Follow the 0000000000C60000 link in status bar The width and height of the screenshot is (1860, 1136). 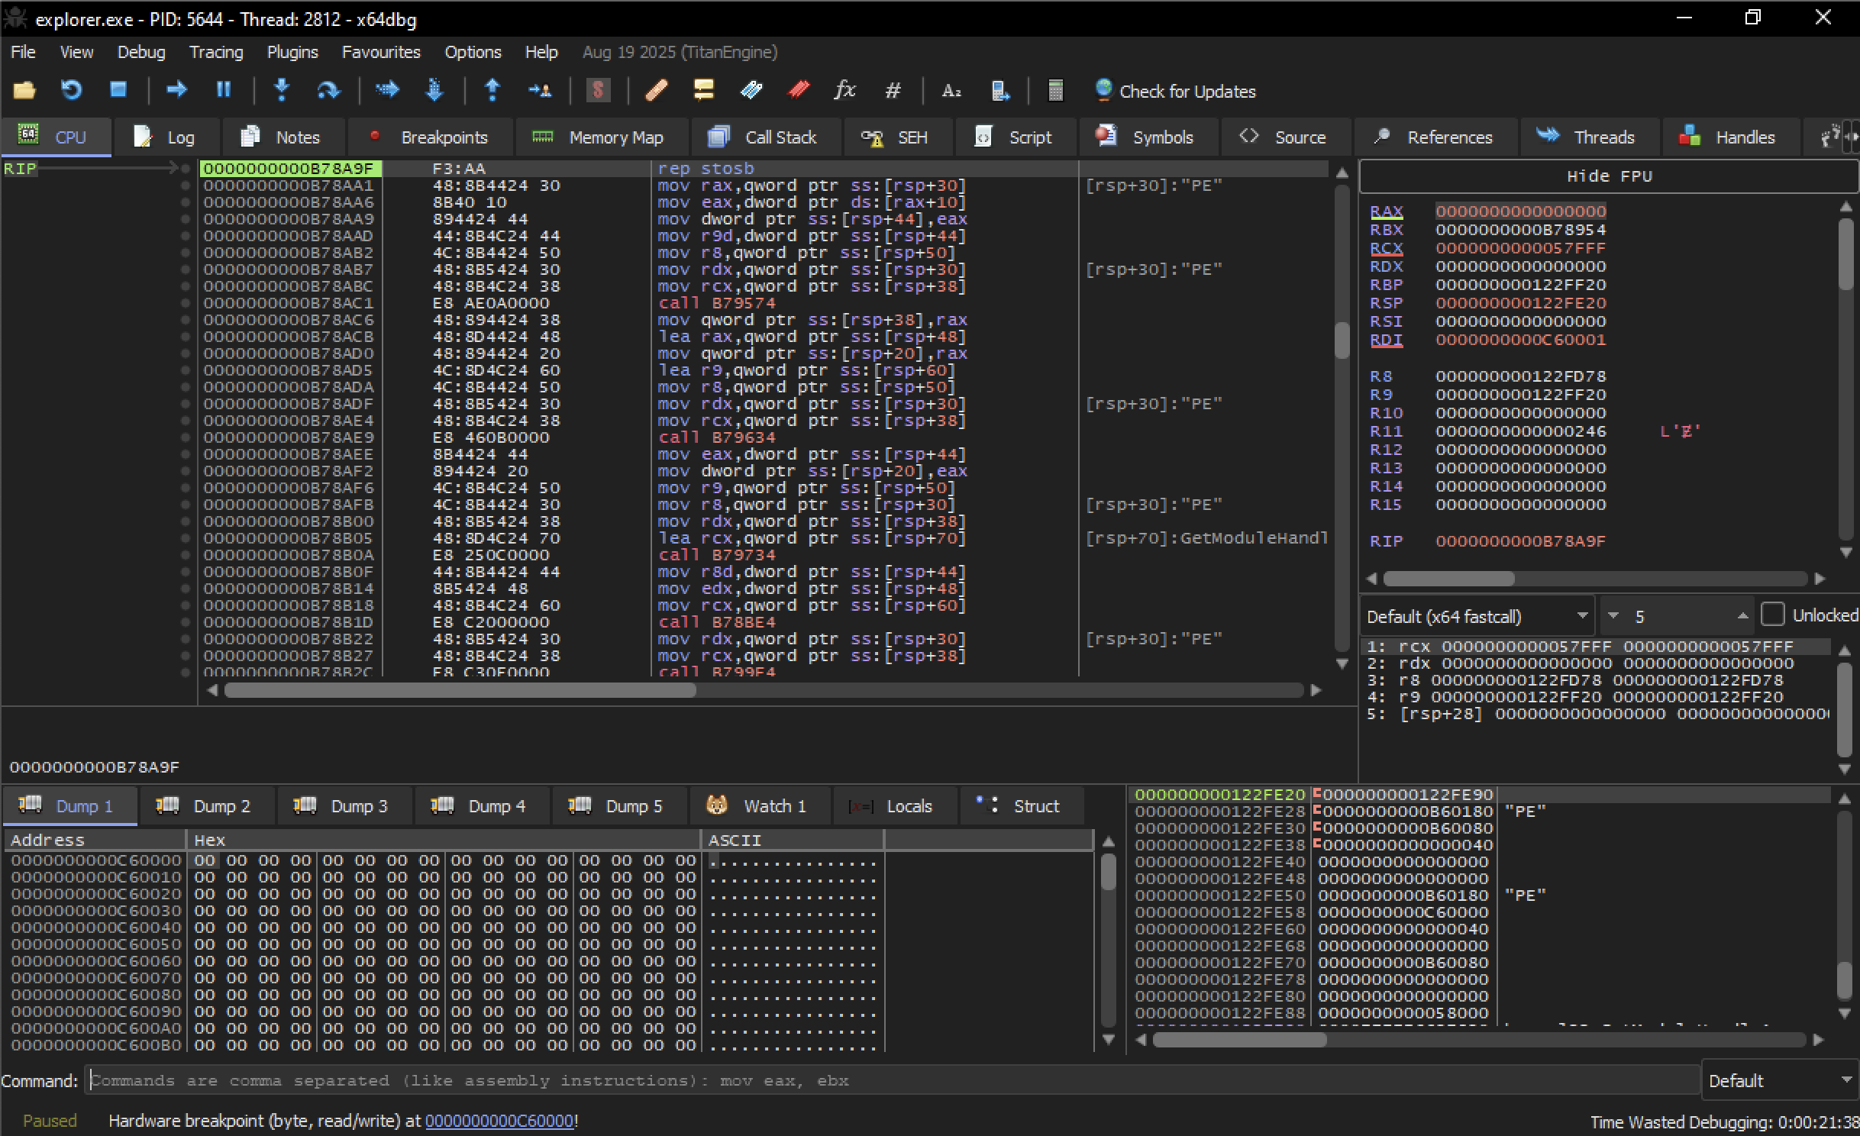click(499, 1121)
